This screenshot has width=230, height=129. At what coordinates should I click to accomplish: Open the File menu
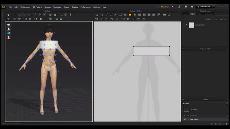pos(10,7)
